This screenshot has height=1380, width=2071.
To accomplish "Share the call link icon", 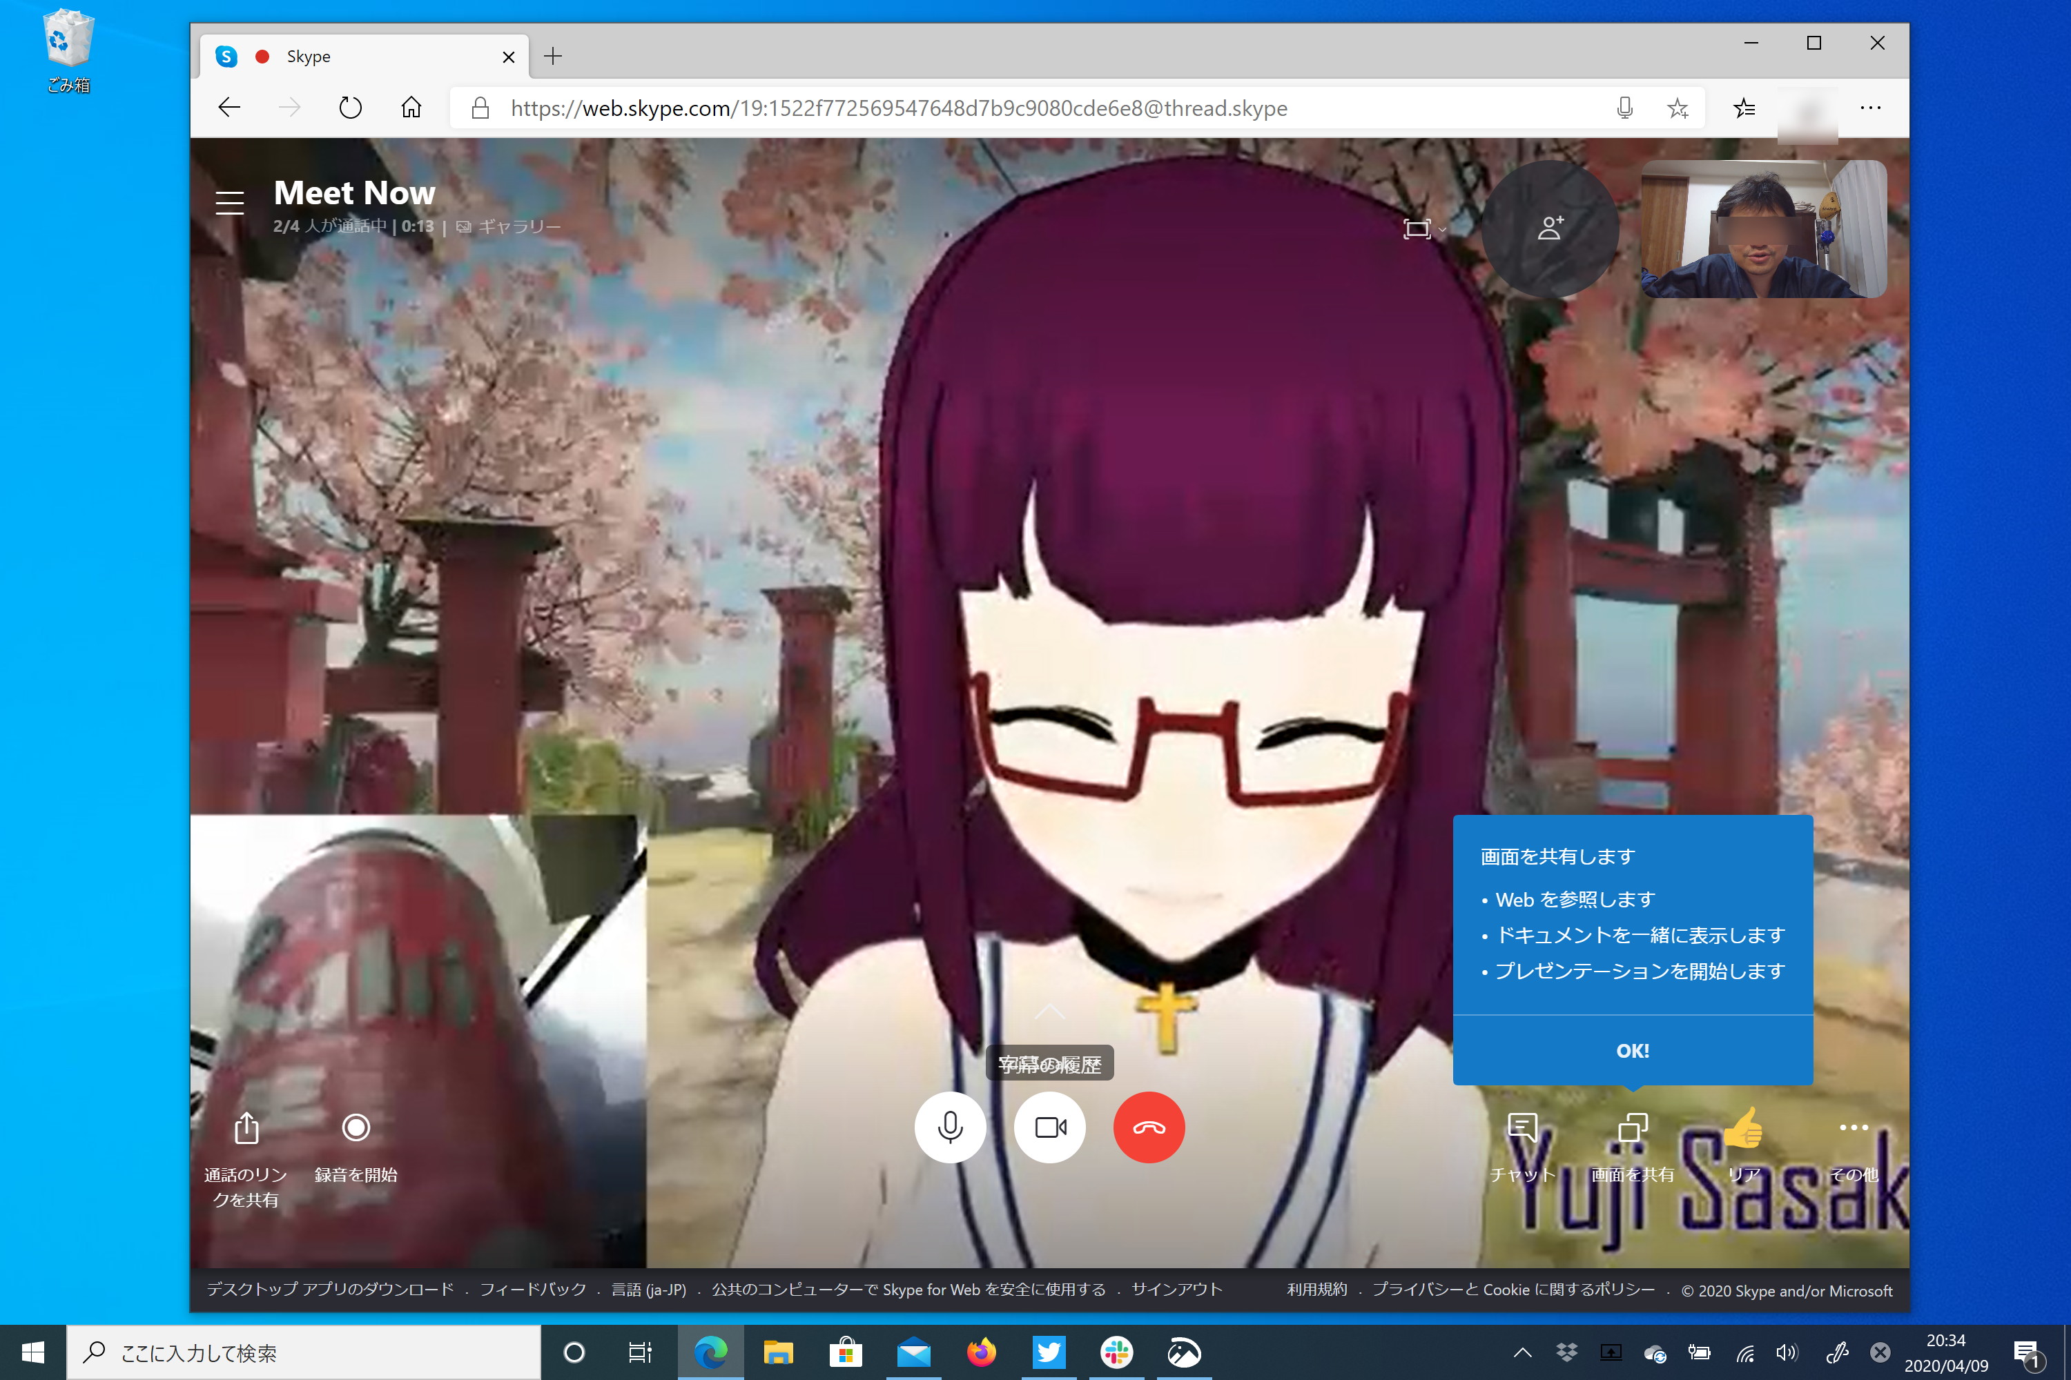I will [x=246, y=1127].
